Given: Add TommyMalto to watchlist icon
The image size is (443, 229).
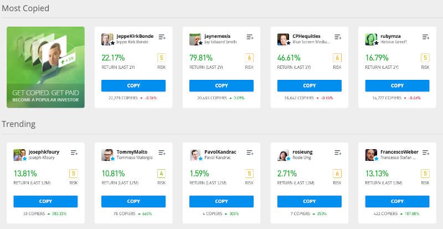Looking at the screenshot, I should (x=162, y=152).
